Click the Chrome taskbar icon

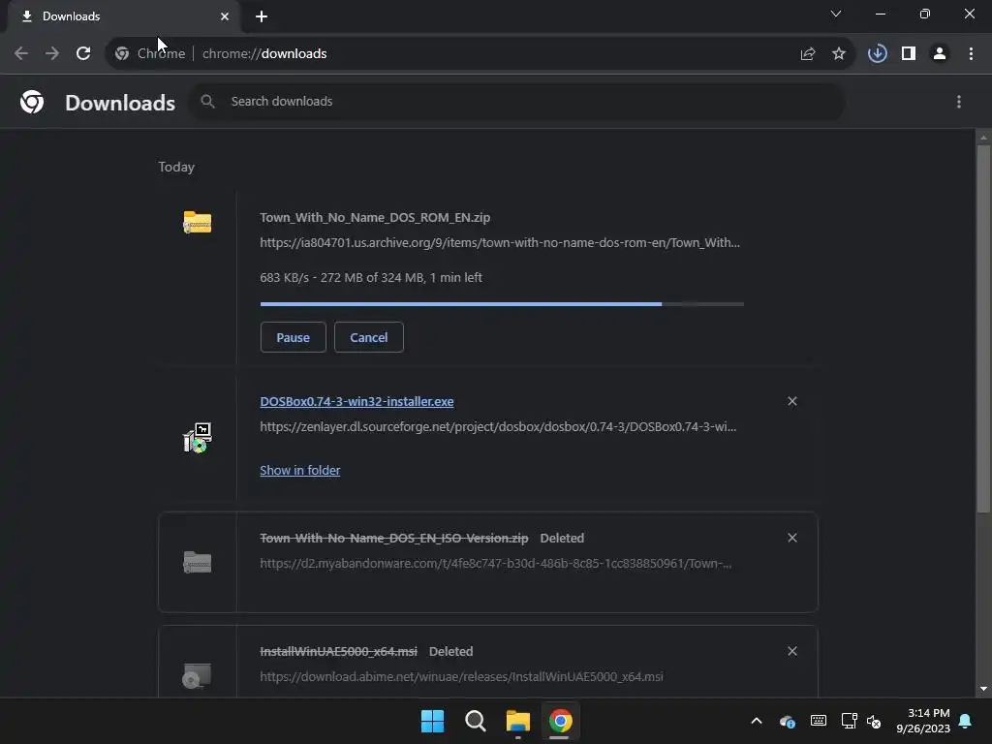[x=561, y=721]
